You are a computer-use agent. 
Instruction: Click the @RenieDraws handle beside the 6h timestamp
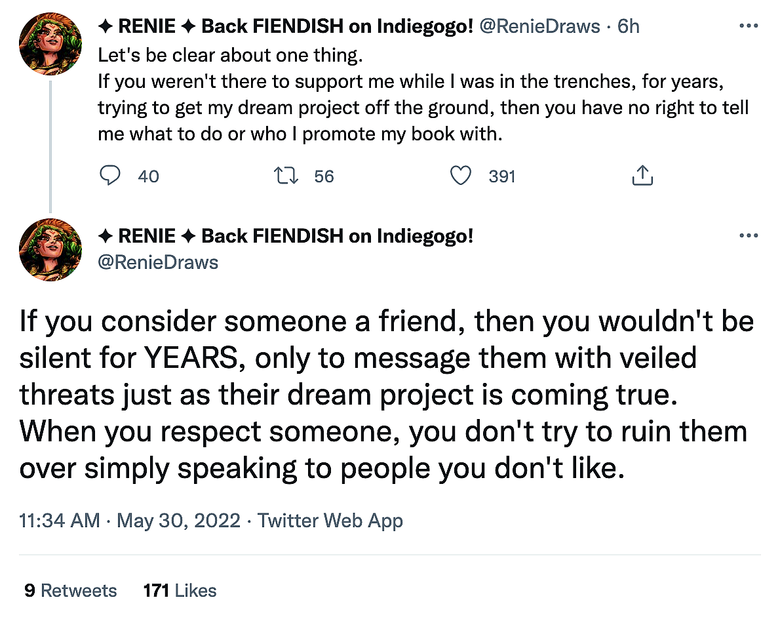pyautogui.click(x=539, y=26)
